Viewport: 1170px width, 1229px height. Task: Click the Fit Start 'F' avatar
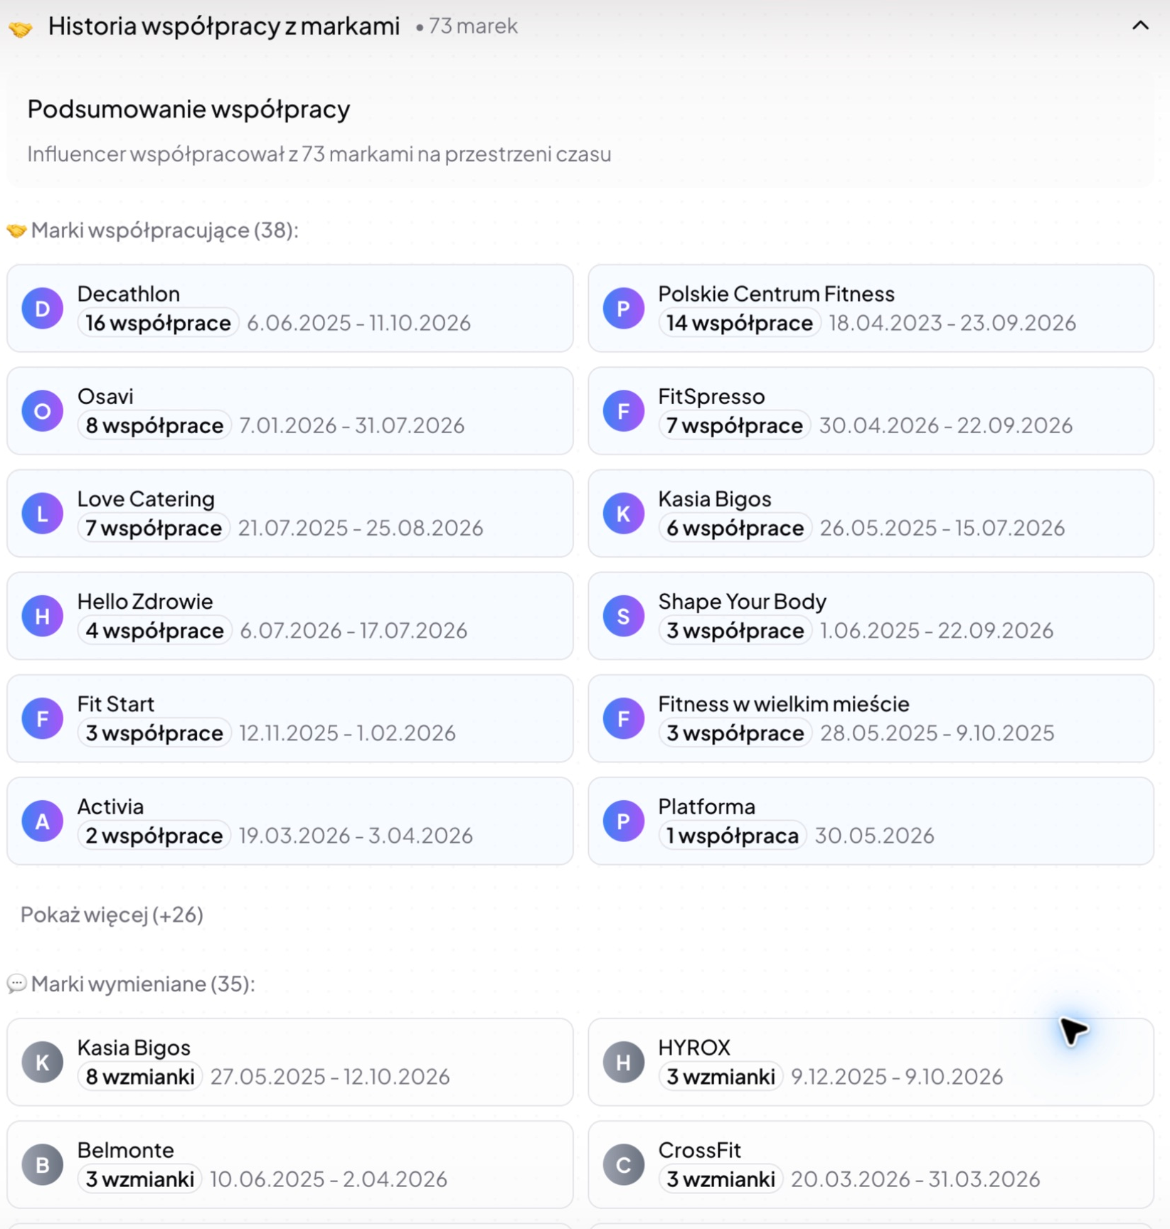[43, 718]
